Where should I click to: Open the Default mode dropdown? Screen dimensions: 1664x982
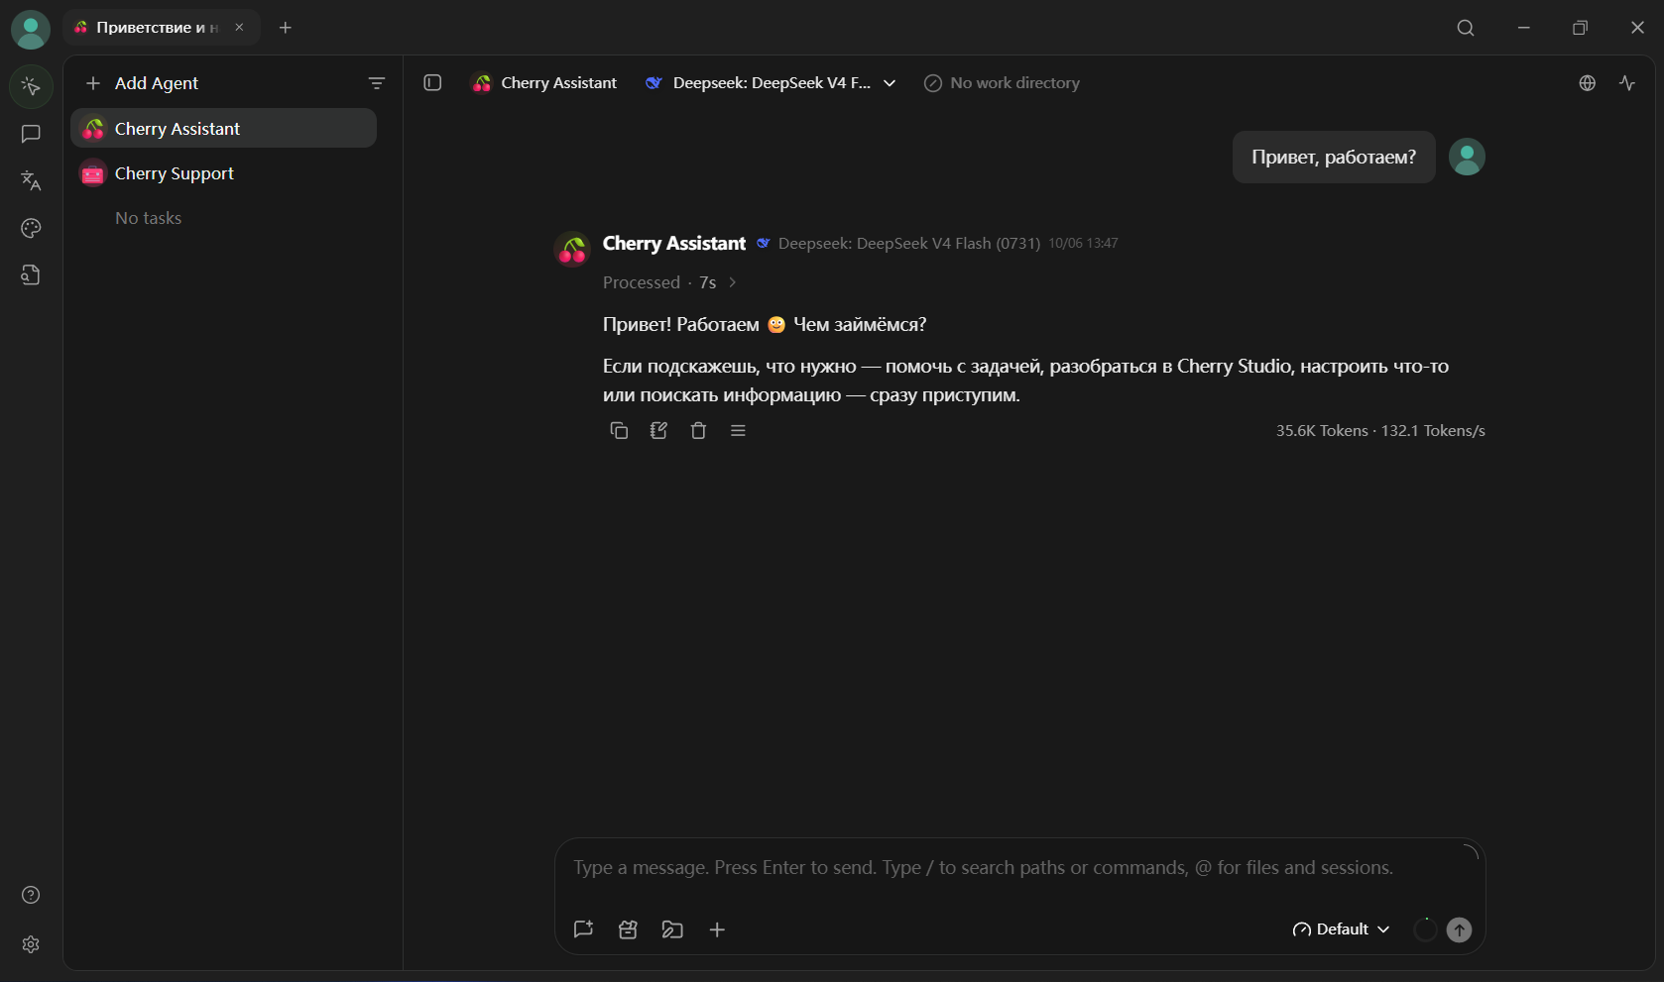(1341, 929)
